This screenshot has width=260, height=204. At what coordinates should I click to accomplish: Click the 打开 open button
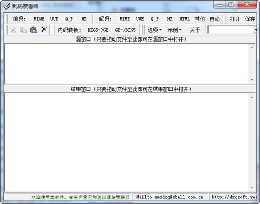click(x=235, y=19)
